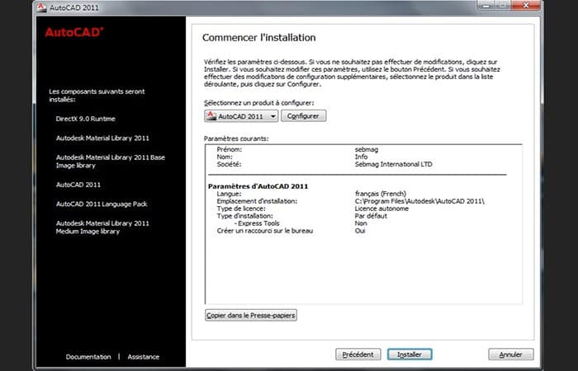Click the Licence autonome value
578x371 pixels.
pos(381,209)
